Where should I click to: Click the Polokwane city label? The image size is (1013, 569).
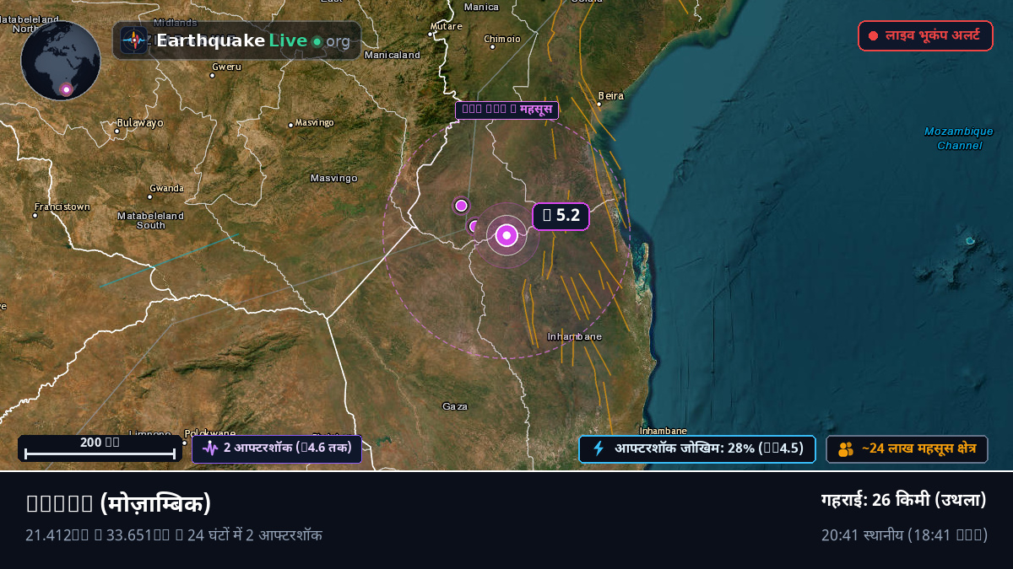click(x=210, y=432)
